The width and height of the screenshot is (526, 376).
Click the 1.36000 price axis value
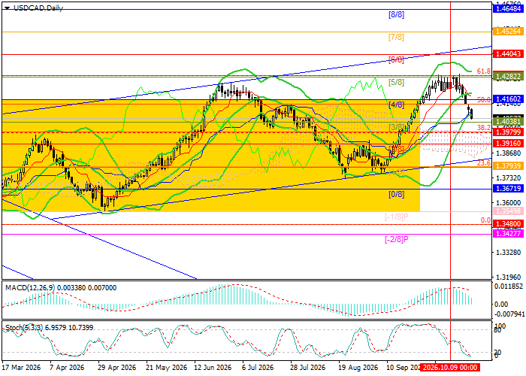508,202
